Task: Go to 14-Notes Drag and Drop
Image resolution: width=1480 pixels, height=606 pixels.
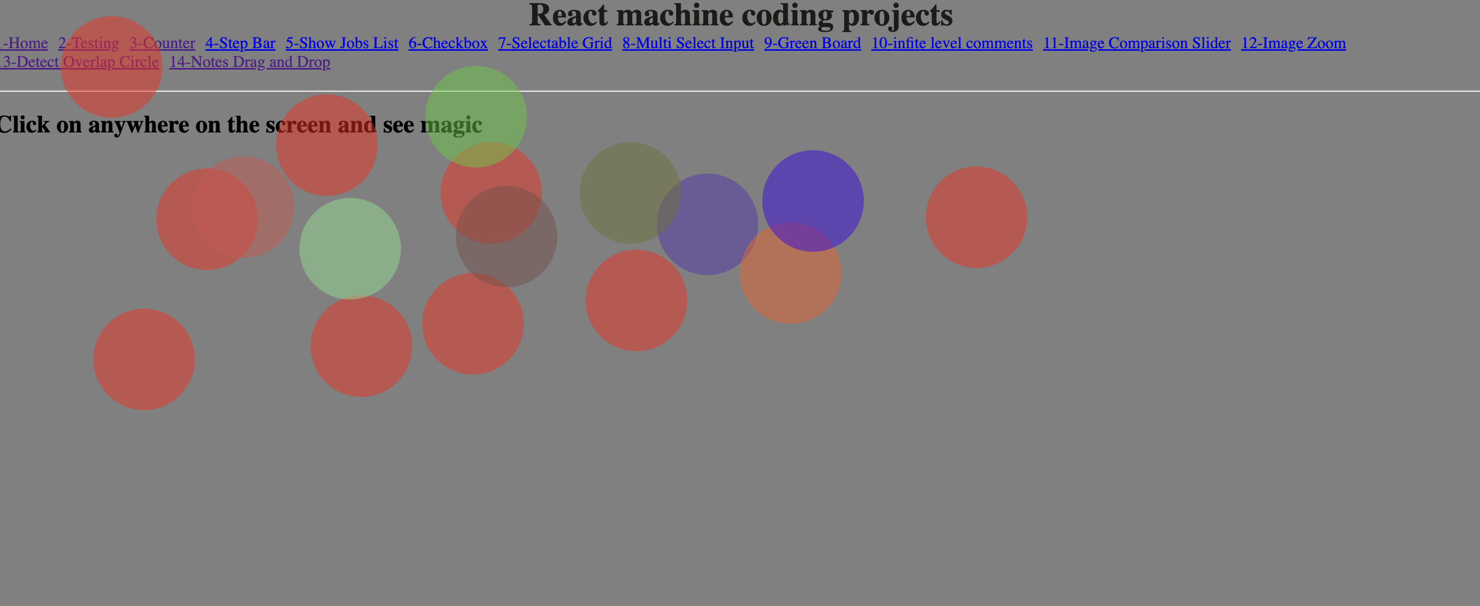Action: pyautogui.click(x=249, y=62)
